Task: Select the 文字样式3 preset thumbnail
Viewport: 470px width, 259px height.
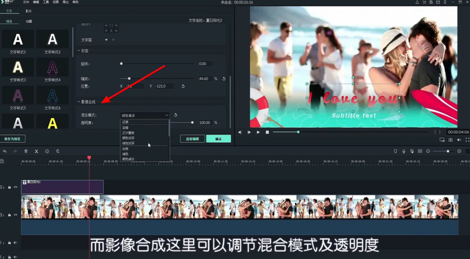Action: [x=18, y=67]
